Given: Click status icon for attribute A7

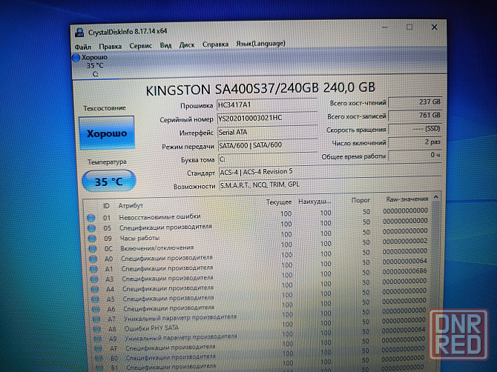Looking at the screenshot, I should [x=96, y=319].
